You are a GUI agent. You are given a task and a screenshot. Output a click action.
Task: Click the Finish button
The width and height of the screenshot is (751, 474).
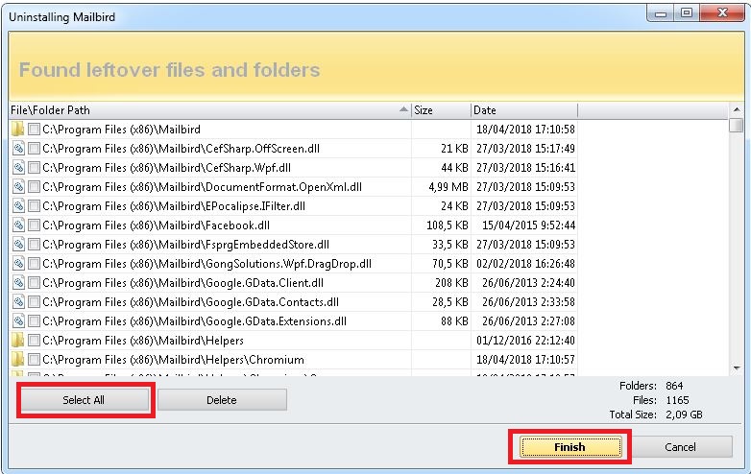point(569,447)
